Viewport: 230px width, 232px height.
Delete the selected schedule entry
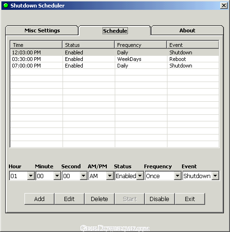coord(99,199)
